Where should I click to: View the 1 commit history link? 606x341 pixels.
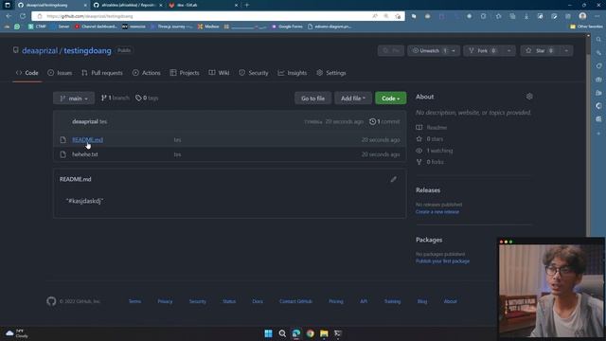coord(384,121)
